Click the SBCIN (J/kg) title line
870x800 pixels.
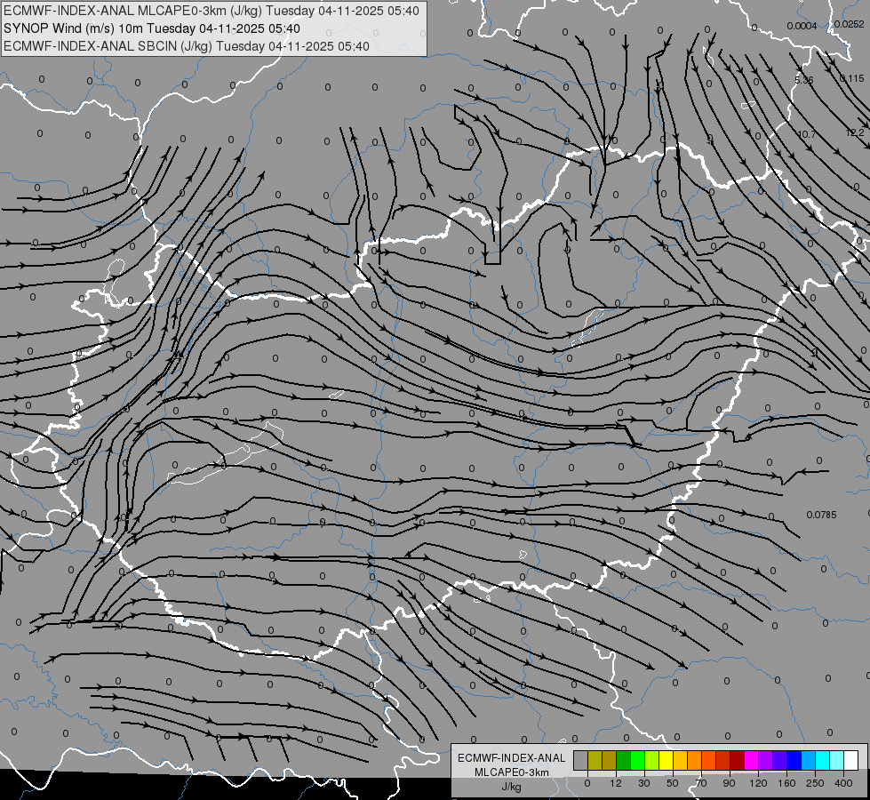[x=187, y=46]
